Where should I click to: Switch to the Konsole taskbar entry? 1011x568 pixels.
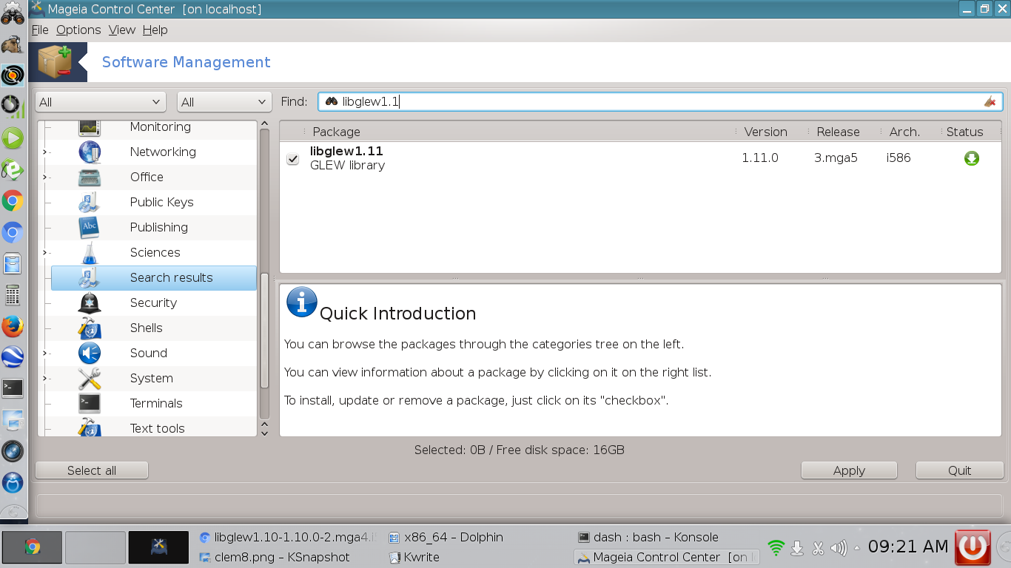648,538
